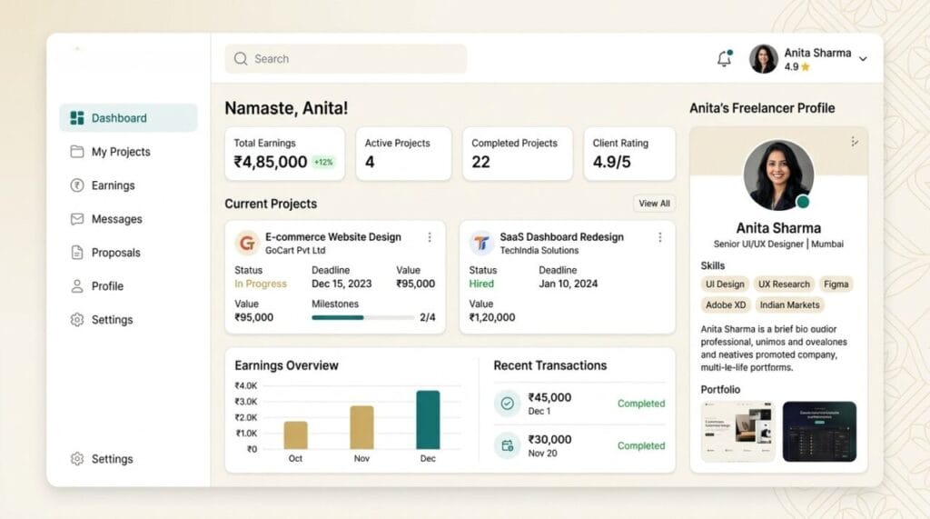Click the Total Earnings card
Image resolution: width=930 pixels, height=519 pixels.
point(284,154)
